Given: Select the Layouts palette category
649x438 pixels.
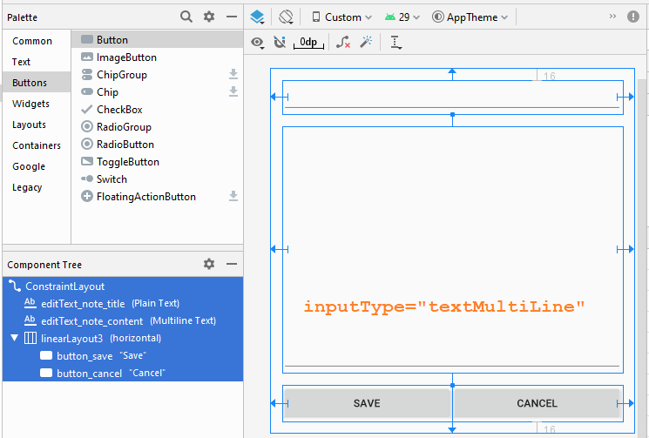Looking at the screenshot, I should pyautogui.click(x=37, y=125).
